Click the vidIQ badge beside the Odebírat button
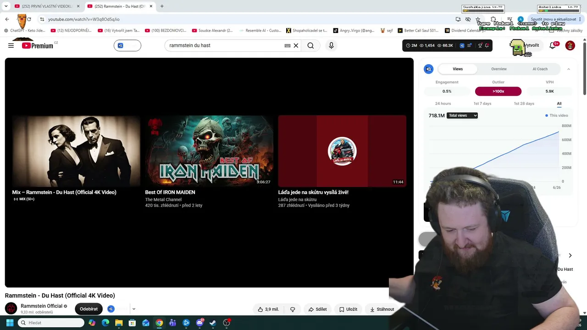This screenshot has width=587, height=330. tap(111, 309)
